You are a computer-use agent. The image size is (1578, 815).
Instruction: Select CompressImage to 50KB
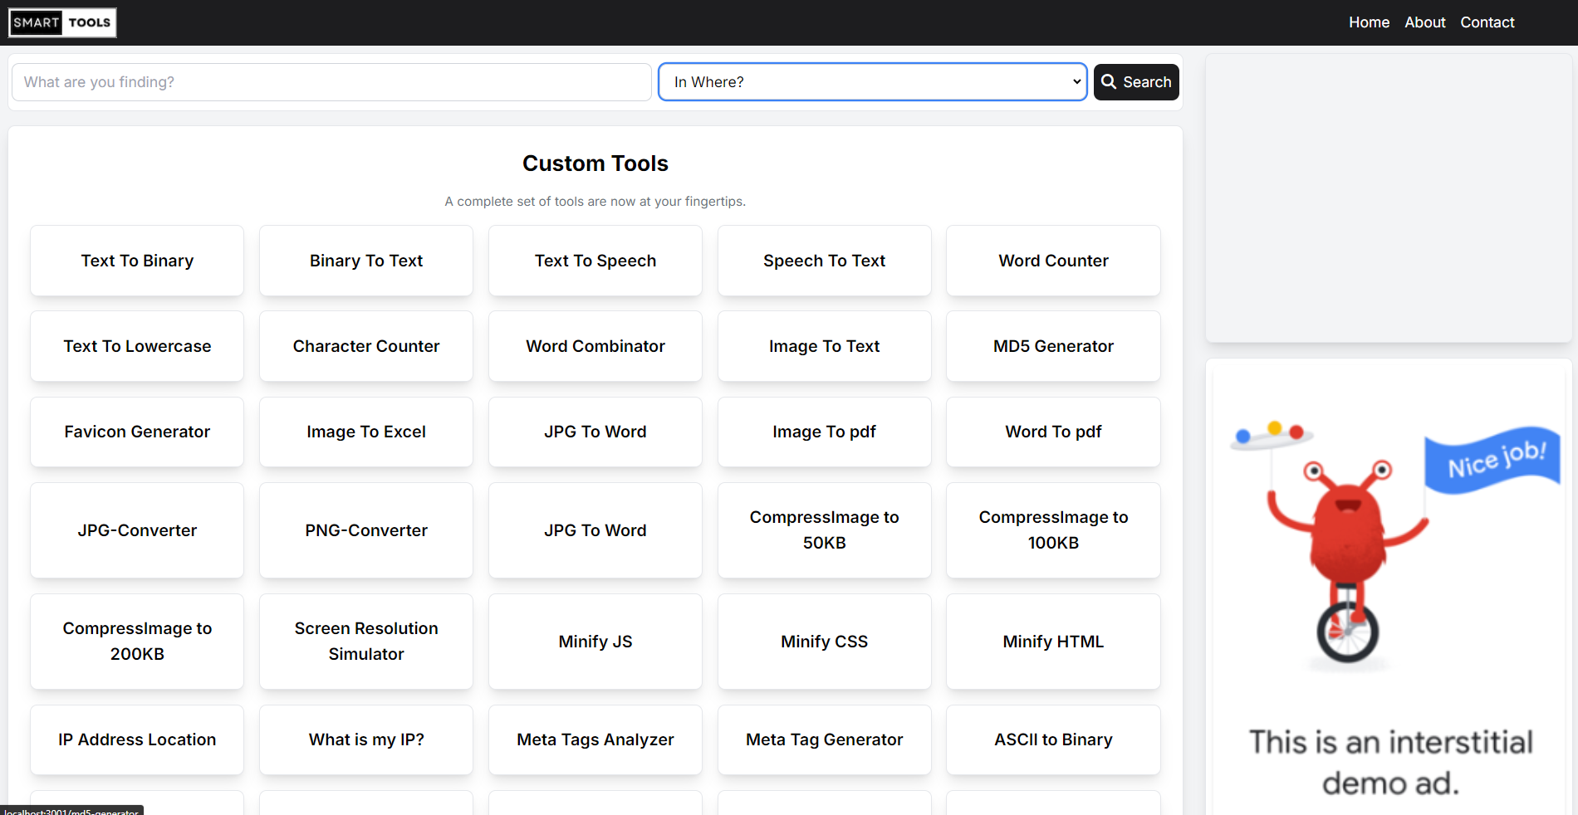824,530
